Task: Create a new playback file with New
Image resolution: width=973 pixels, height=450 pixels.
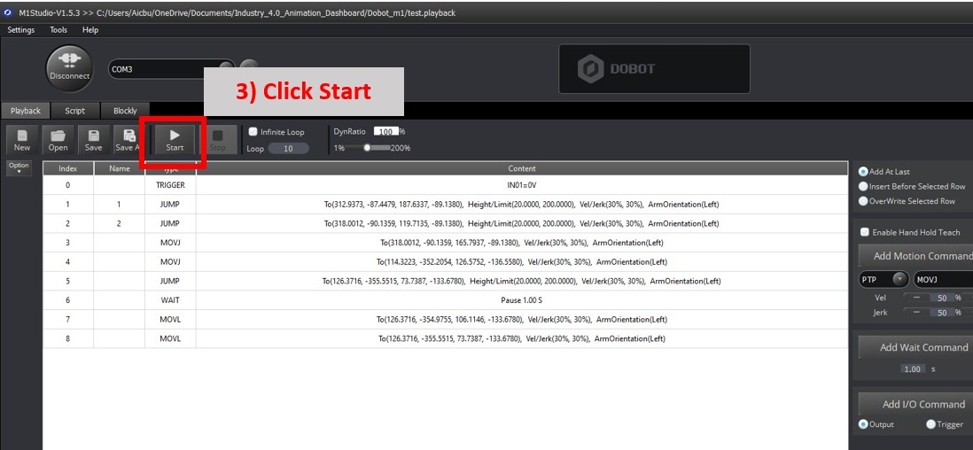Action: pyautogui.click(x=22, y=140)
